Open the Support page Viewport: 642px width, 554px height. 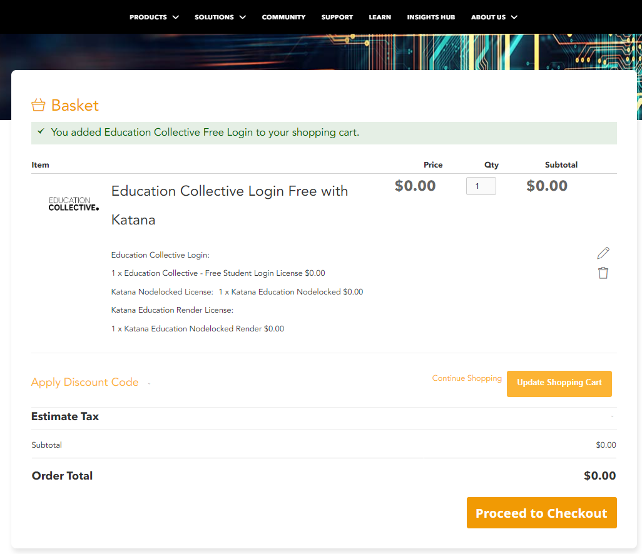point(337,17)
